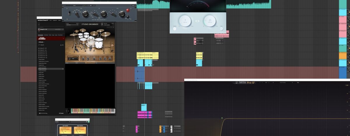Select the orange track header on the right
This screenshot has height=136, width=350.
tap(343, 56)
